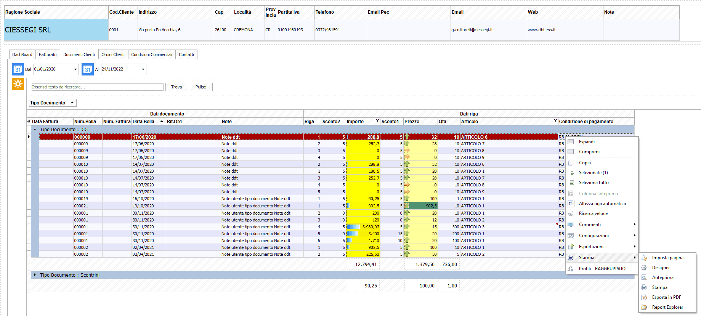The image size is (701, 316).
Task: Click the Condizione di pagamento column header
Action: 596,122
